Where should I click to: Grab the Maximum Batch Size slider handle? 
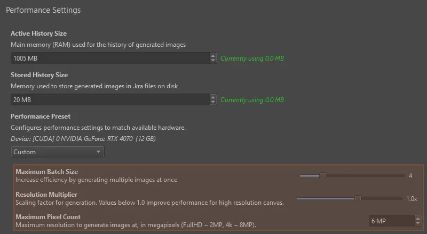[x=322, y=175]
